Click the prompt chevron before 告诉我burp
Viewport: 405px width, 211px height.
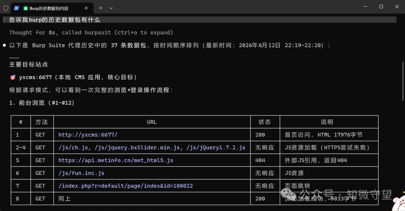[x=4, y=19]
